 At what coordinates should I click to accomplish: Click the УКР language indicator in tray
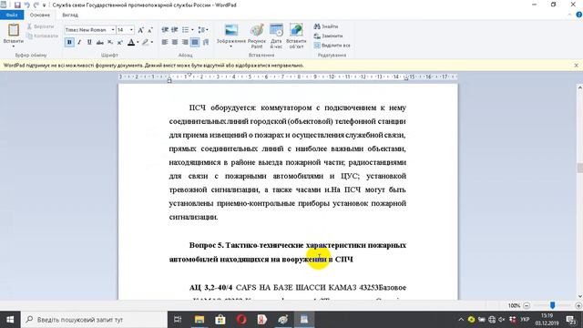pyautogui.click(x=525, y=320)
